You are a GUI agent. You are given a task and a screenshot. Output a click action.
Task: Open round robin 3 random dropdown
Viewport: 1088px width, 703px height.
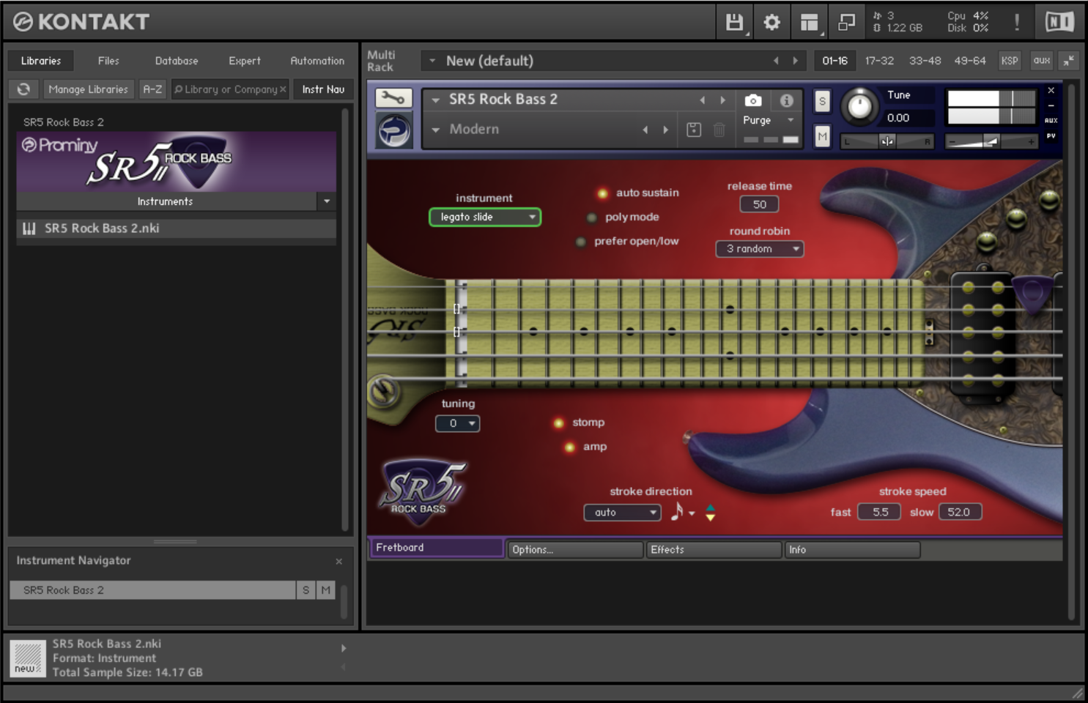[x=760, y=249]
